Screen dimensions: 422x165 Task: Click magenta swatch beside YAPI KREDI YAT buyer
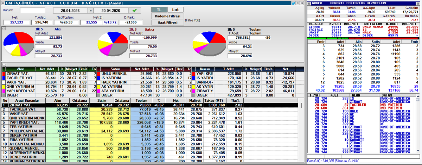click(x=4, y=90)
